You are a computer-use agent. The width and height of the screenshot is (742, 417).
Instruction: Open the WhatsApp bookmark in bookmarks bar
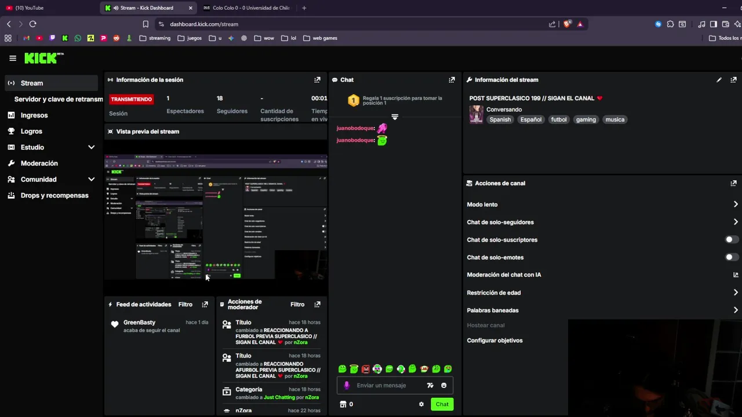(78, 38)
